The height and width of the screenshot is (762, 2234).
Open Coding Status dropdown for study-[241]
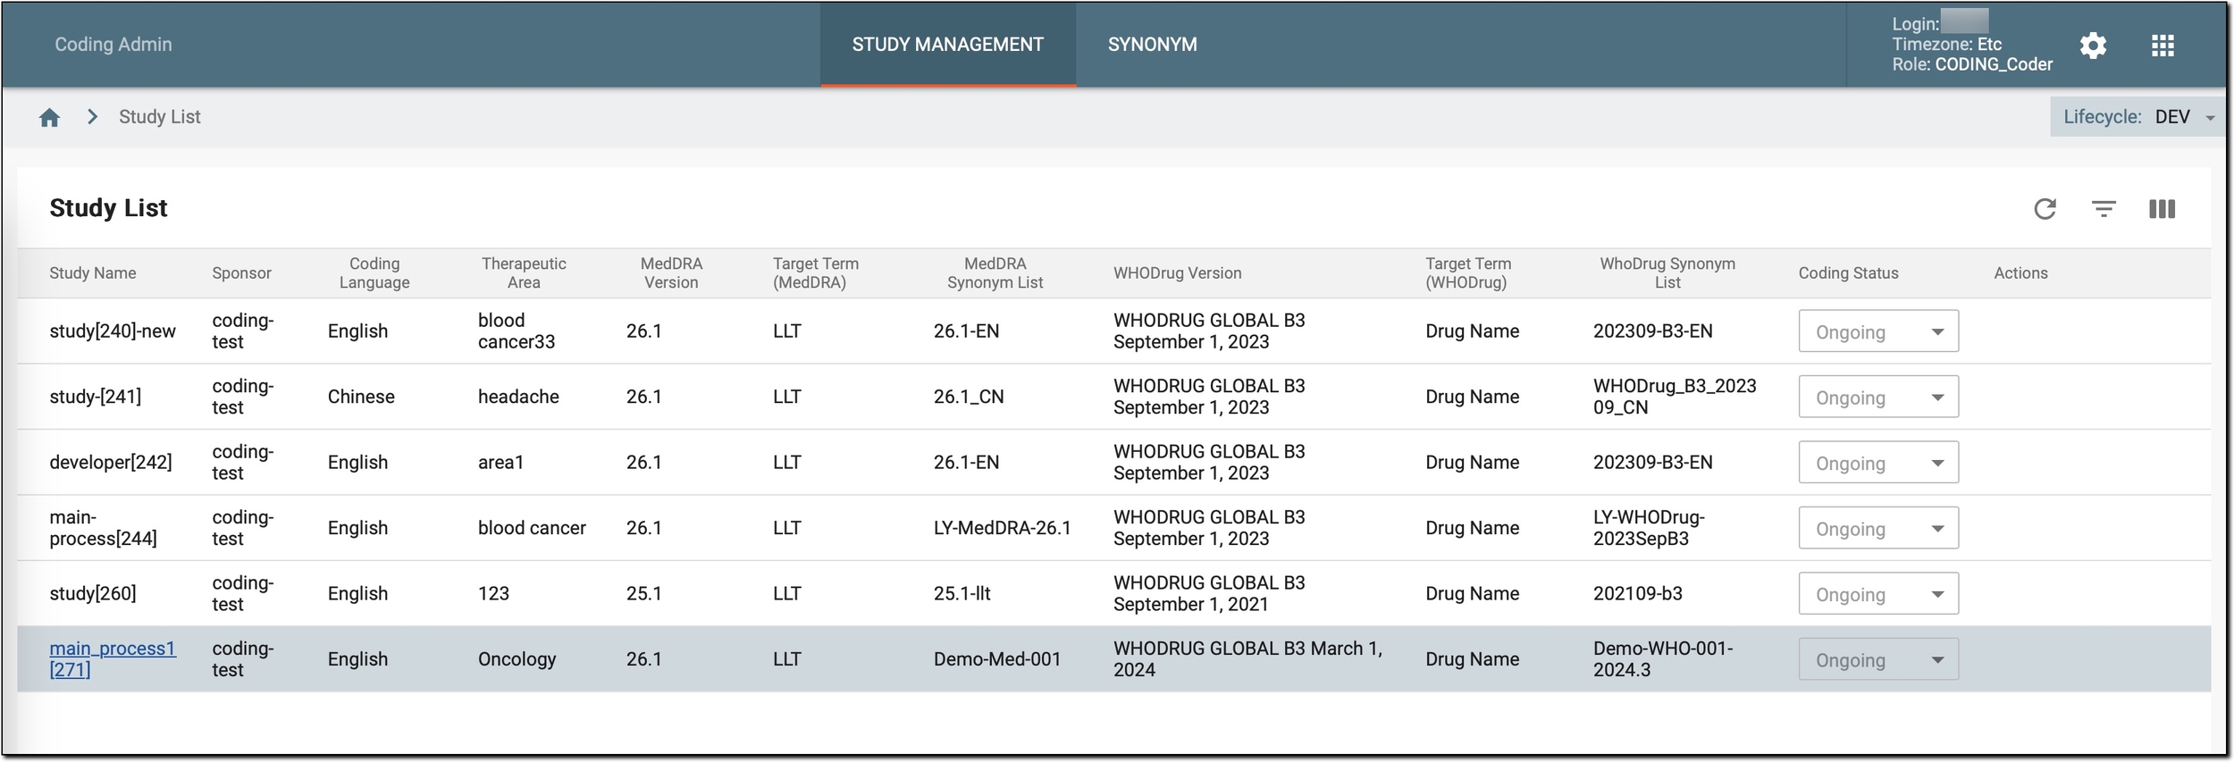pos(1878,397)
